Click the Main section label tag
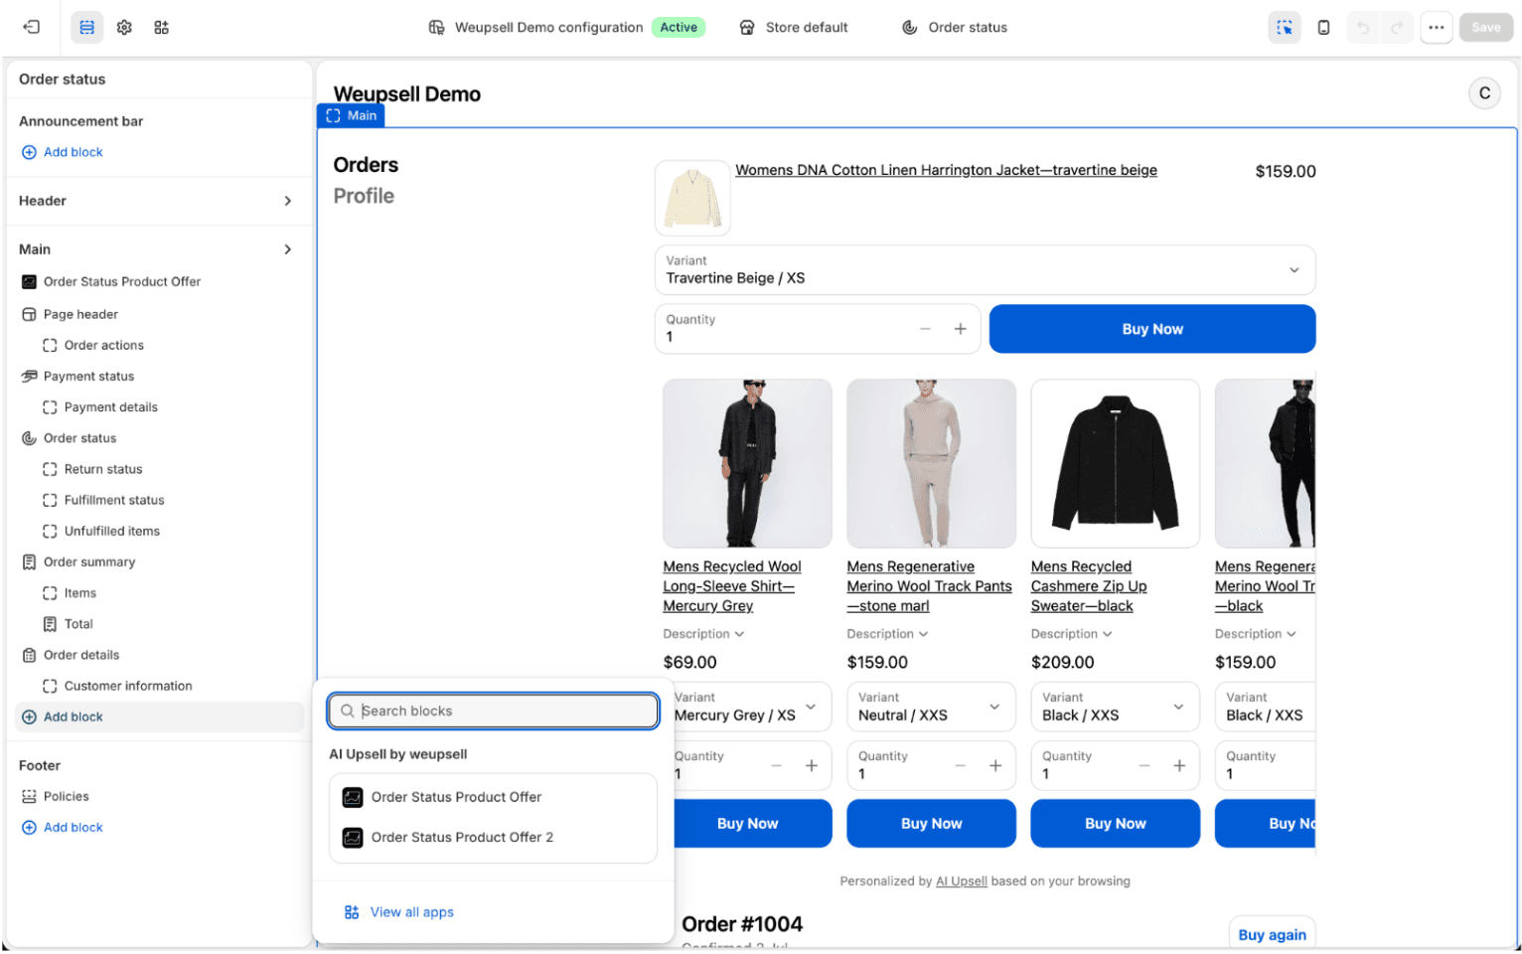1522x954 pixels. click(351, 115)
